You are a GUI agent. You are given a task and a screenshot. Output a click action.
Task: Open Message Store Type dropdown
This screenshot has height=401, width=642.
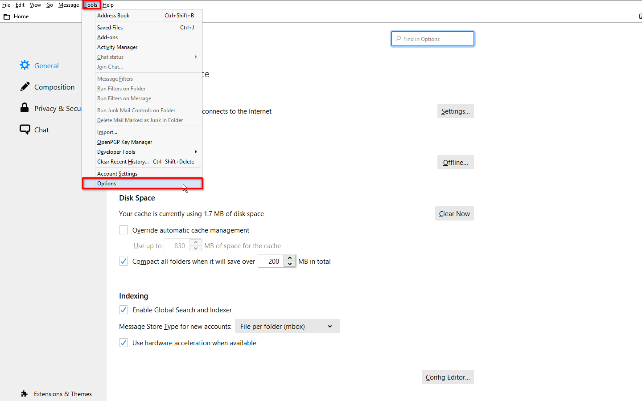tap(287, 326)
